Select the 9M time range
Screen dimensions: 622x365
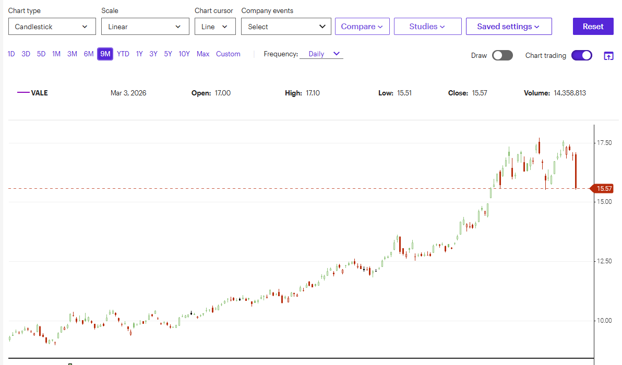105,54
